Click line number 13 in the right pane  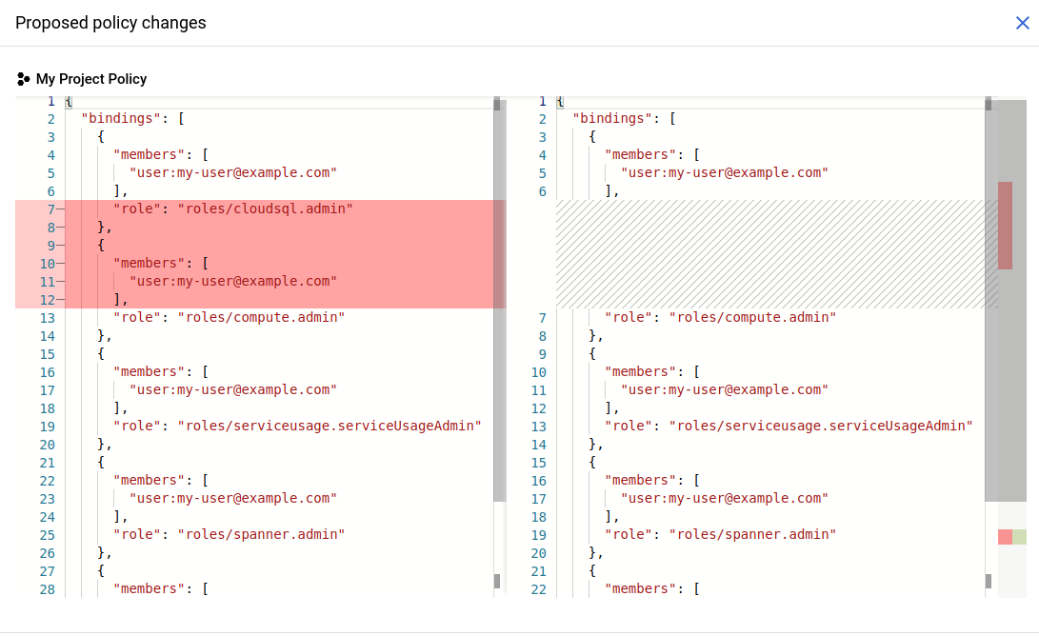tap(539, 426)
